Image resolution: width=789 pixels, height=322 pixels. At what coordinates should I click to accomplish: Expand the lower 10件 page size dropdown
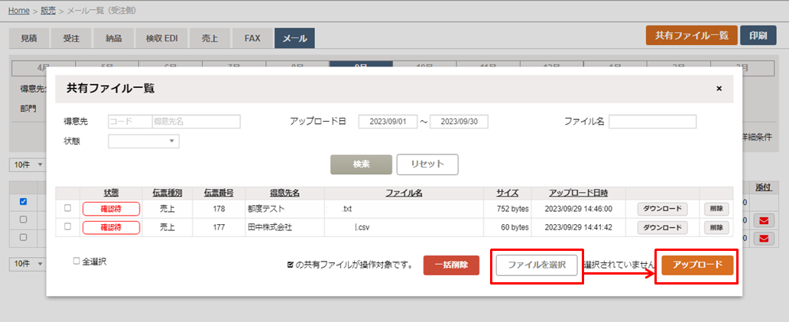pyautogui.click(x=28, y=264)
